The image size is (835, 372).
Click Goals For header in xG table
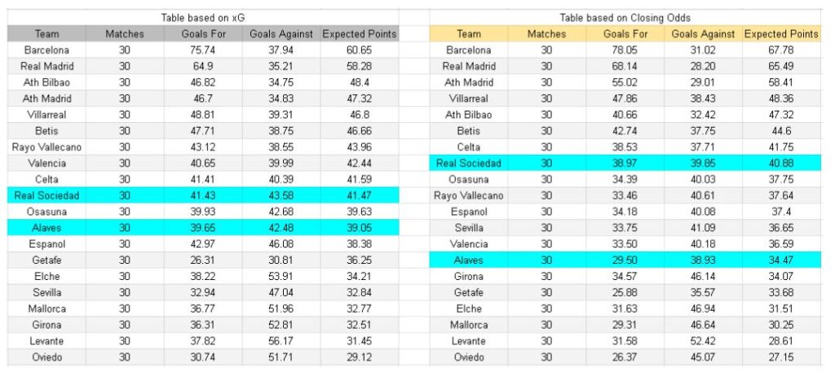tap(205, 34)
